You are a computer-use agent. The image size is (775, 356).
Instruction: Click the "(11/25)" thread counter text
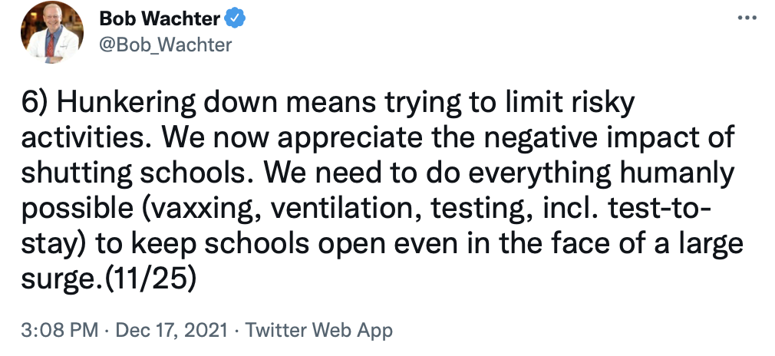coord(152,279)
